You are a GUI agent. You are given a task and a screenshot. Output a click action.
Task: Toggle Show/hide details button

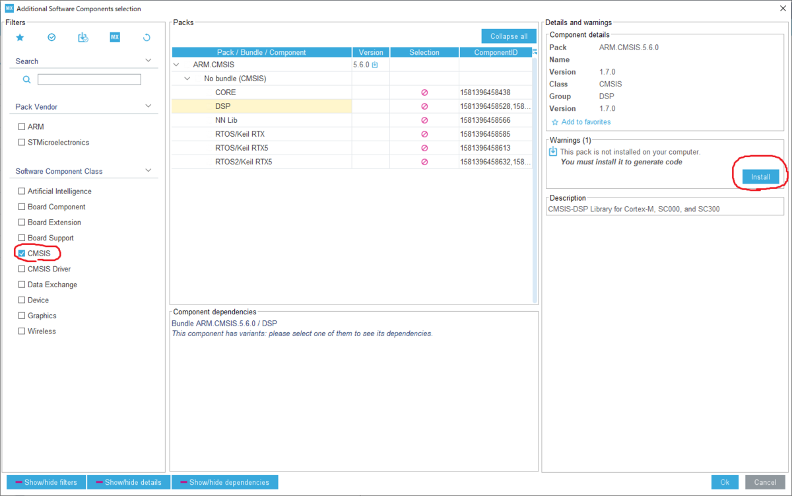129,482
